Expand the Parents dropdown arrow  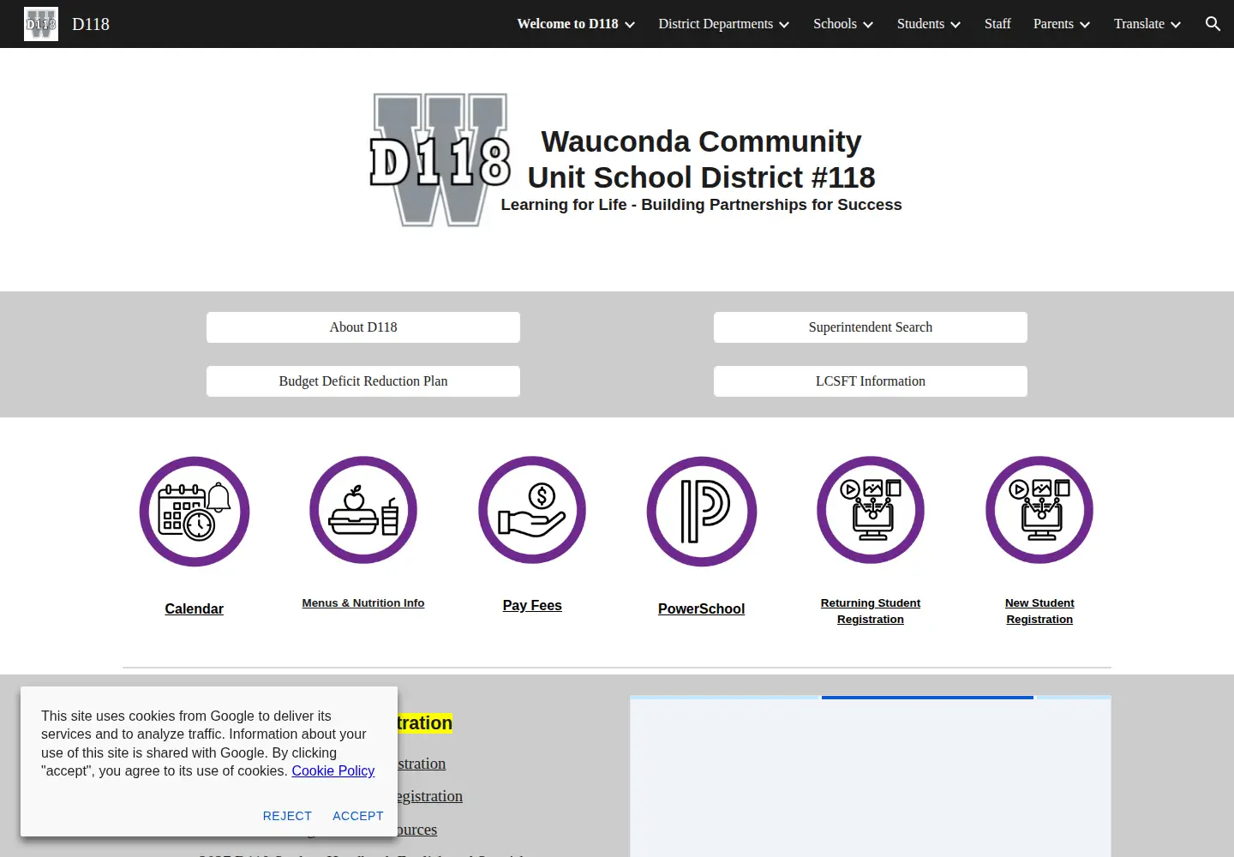(x=1085, y=25)
